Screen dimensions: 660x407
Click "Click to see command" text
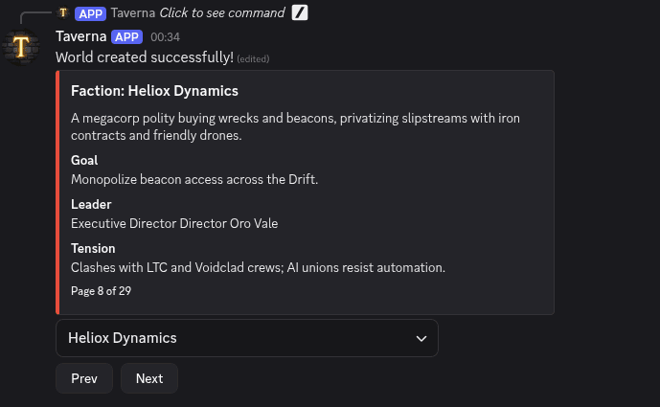tap(222, 12)
